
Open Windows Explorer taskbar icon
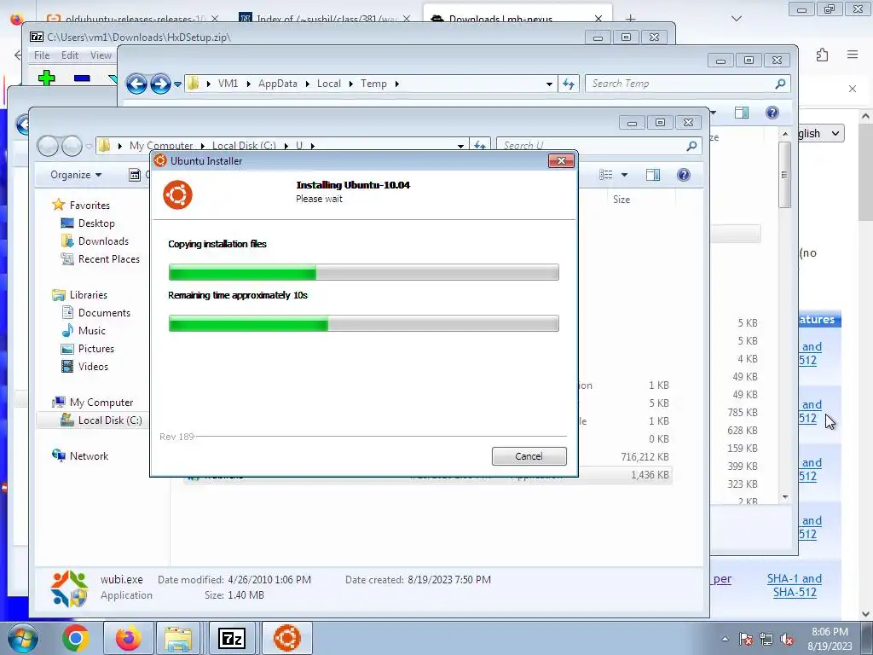coord(178,638)
